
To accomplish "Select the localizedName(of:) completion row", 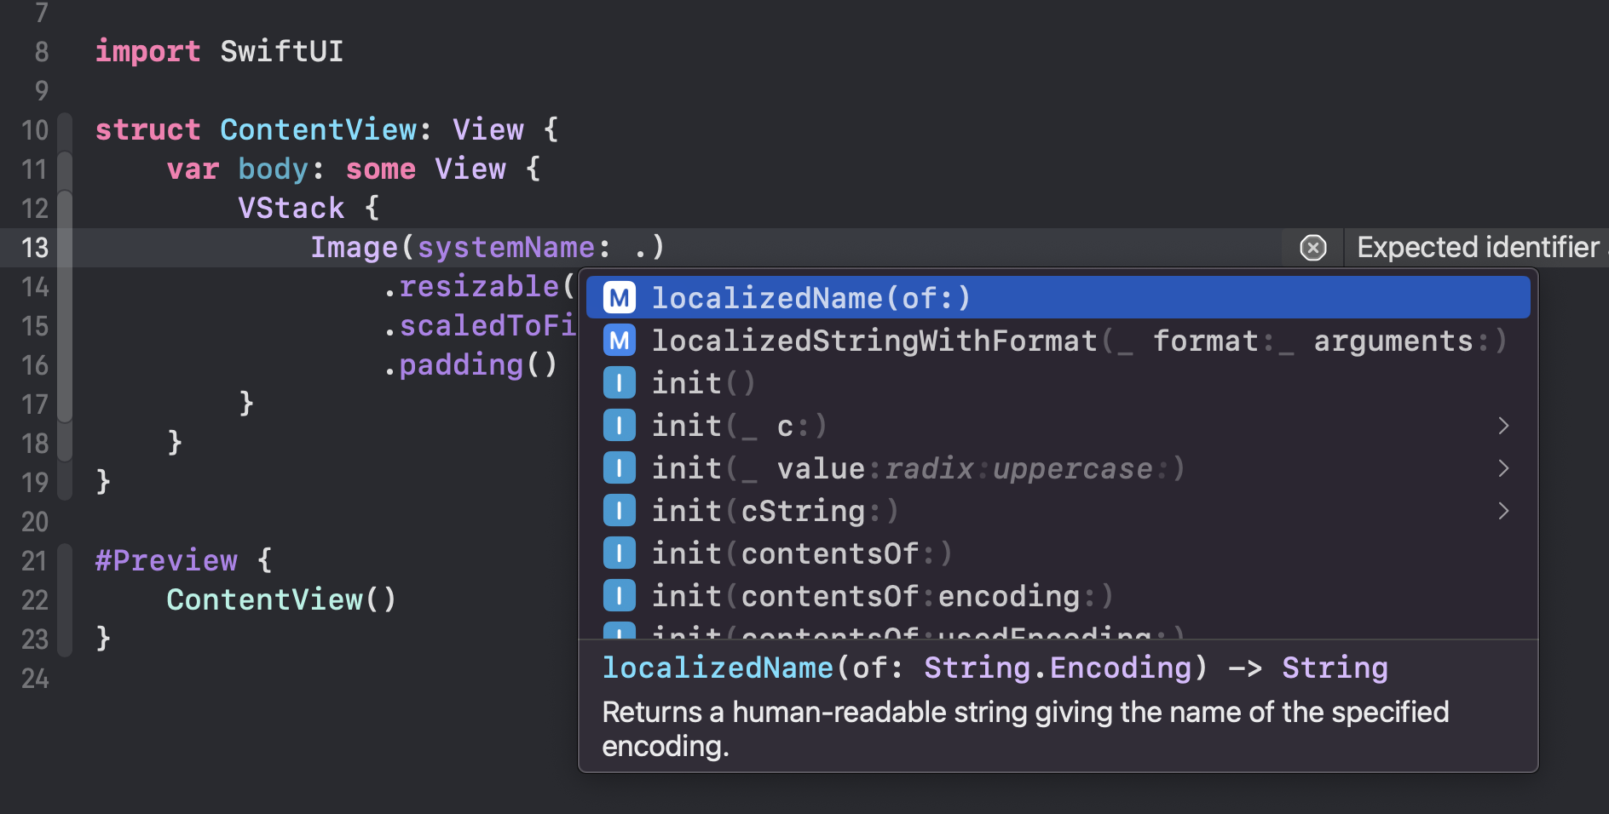I will (x=810, y=297).
